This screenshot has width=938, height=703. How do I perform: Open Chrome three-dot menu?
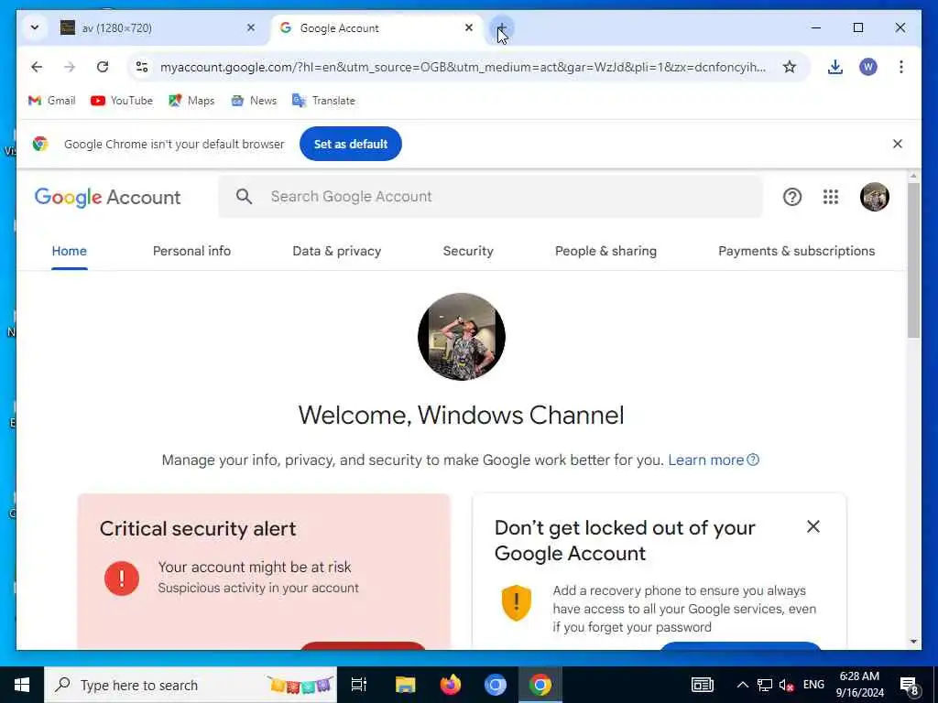click(x=901, y=67)
